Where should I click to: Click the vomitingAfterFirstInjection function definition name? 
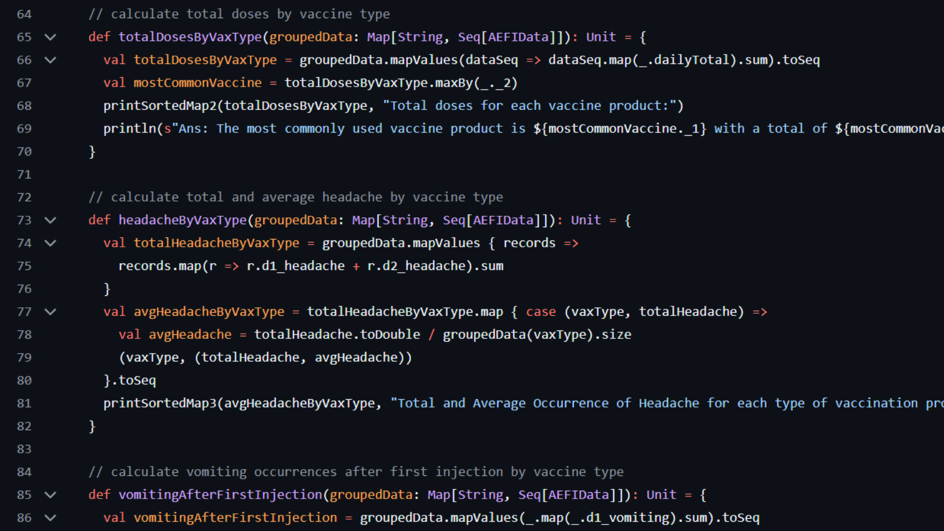tap(220, 495)
